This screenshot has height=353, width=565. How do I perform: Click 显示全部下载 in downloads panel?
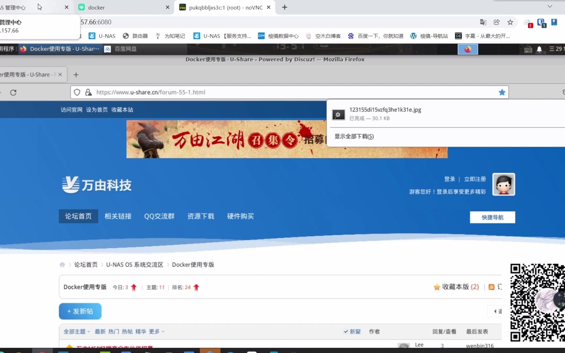tap(354, 136)
